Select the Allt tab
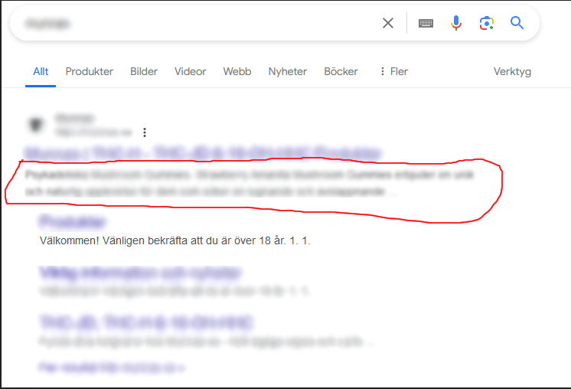 (x=41, y=71)
